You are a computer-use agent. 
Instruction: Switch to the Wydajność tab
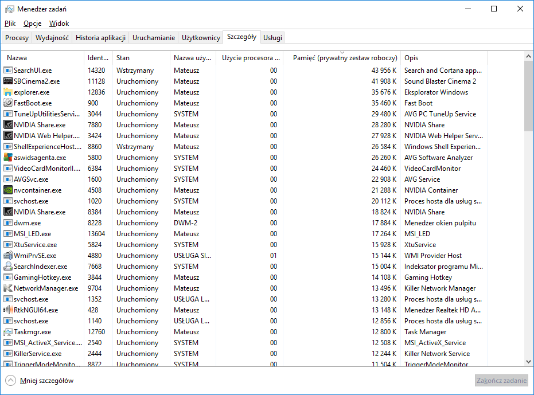pyautogui.click(x=52, y=38)
